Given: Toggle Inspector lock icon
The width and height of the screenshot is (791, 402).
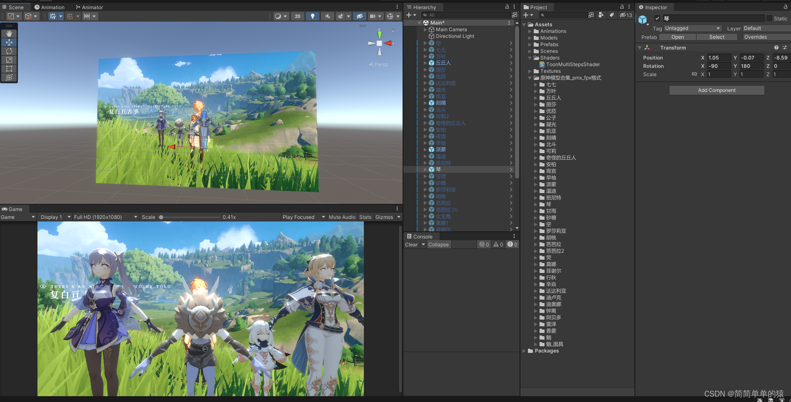Looking at the screenshot, I should pos(786,7).
